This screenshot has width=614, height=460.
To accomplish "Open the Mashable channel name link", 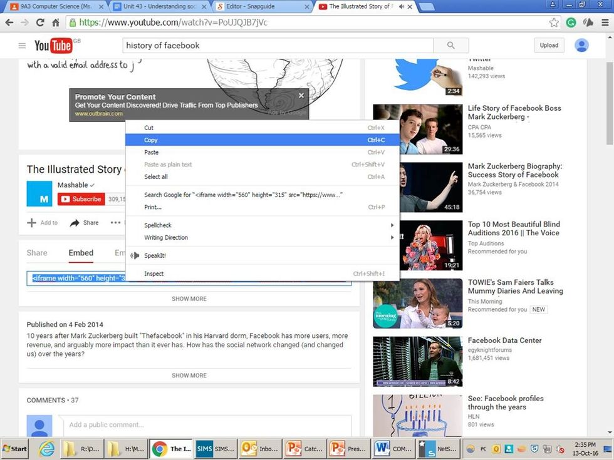I will [x=73, y=185].
